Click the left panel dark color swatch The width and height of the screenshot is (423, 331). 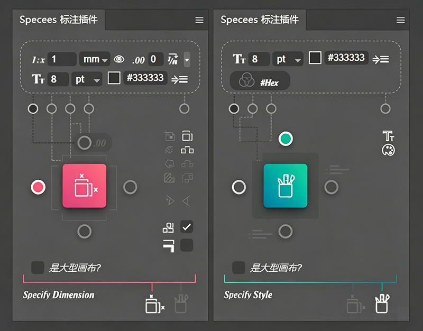(114, 78)
